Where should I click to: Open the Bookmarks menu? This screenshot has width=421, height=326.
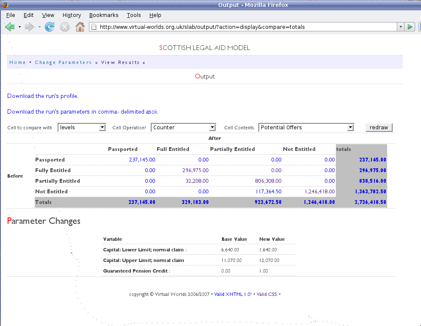[104, 15]
